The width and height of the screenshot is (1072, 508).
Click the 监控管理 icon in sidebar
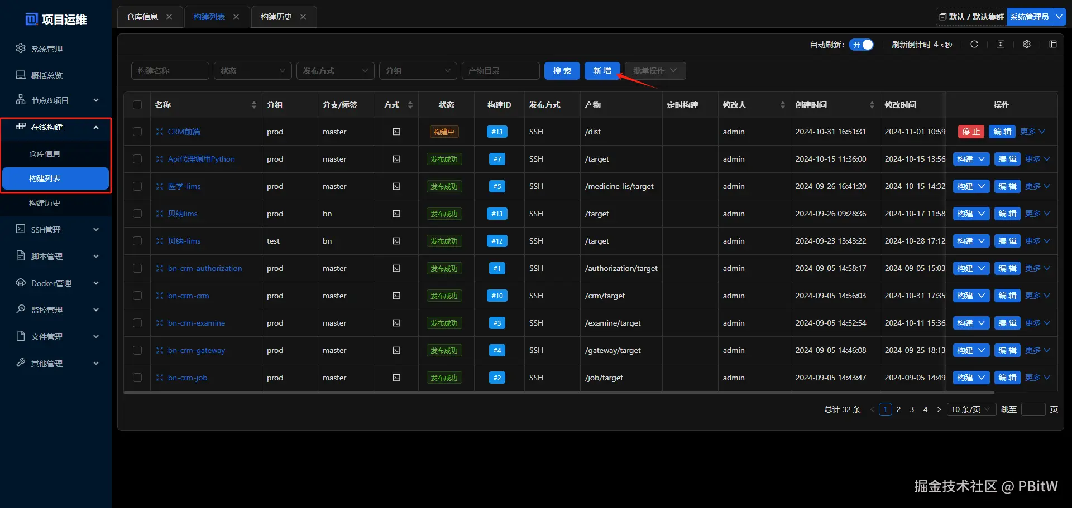21,309
